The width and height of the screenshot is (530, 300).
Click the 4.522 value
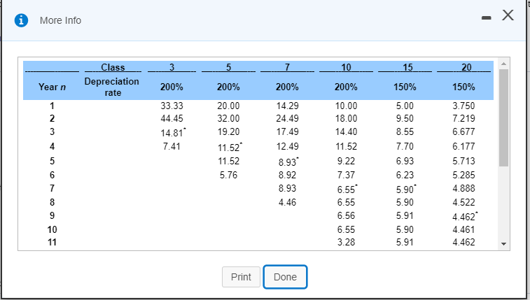[x=463, y=203]
